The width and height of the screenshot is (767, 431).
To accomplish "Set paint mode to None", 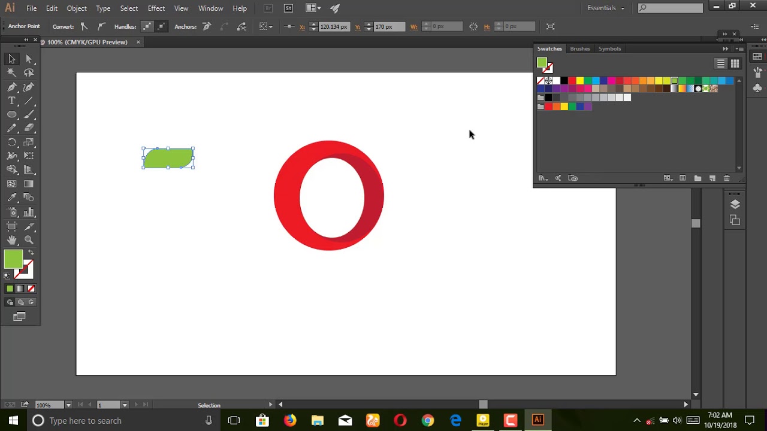I will click(31, 289).
